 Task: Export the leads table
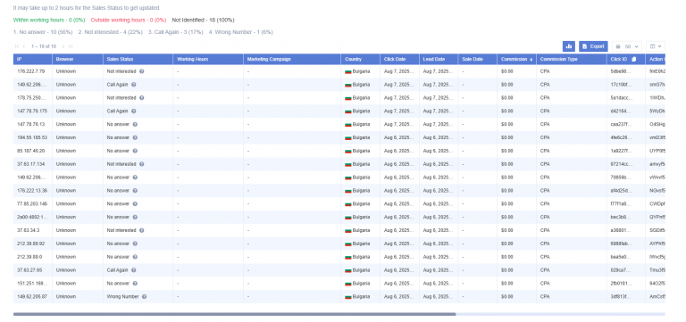coord(593,46)
